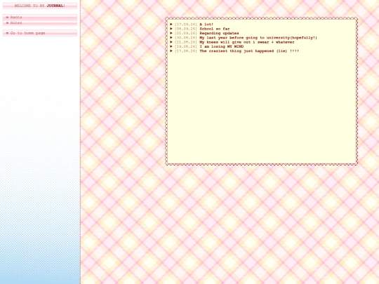379x284 pixels.
Task: Select the entry title 'School so far'
Action: pos(215,29)
